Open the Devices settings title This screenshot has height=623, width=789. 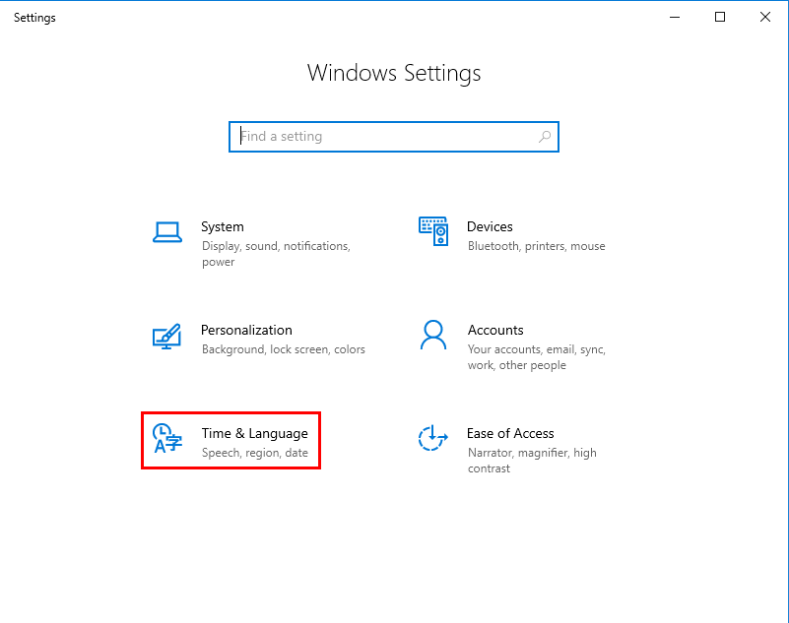coord(490,226)
